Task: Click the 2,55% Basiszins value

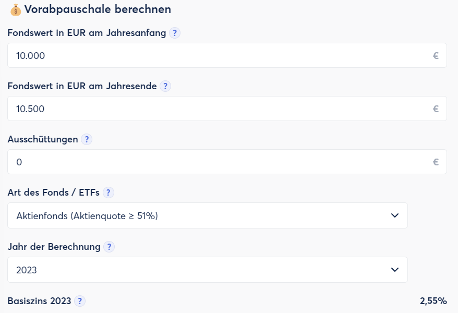Action: (433, 301)
